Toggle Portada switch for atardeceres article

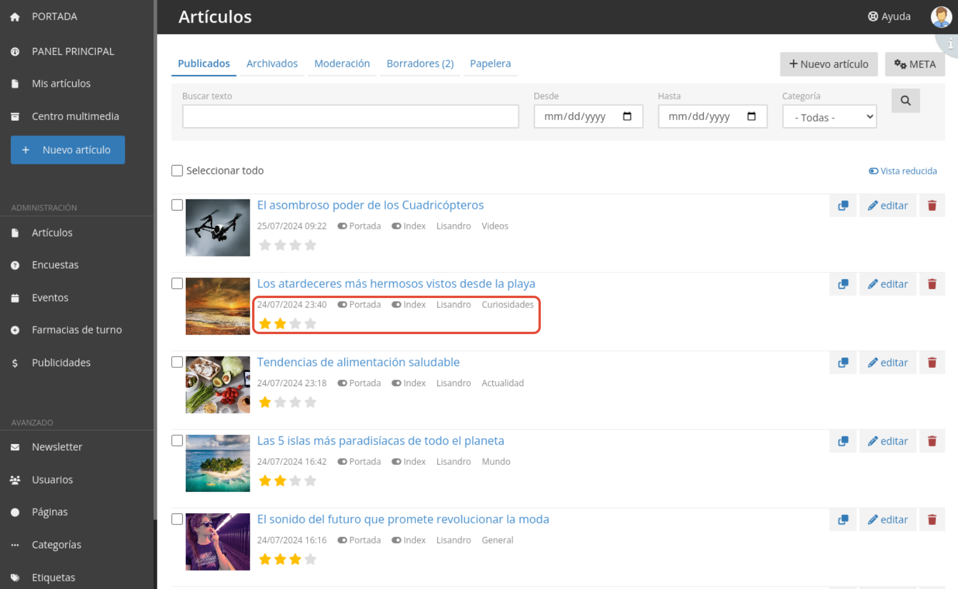coord(342,305)
